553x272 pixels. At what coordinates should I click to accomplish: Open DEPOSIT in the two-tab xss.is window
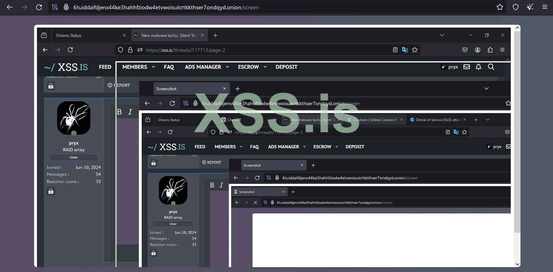pos(287,67)
